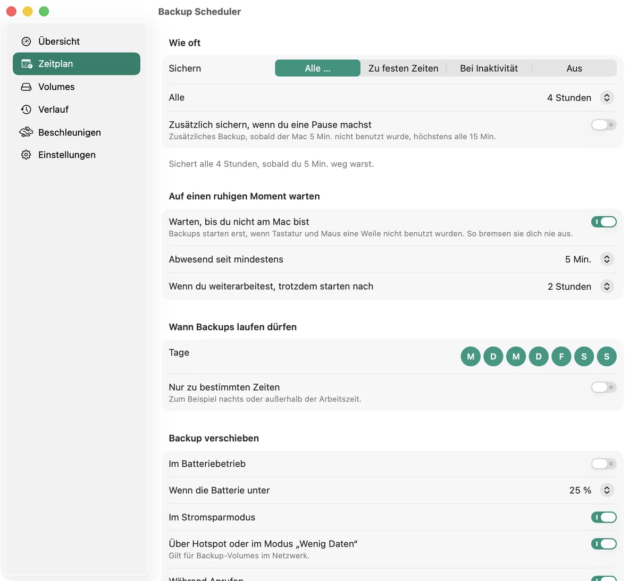Disable the 'Im Stromsparmodus' switch
This screenshot has height=581, width=638.
(x=604, y=517)
